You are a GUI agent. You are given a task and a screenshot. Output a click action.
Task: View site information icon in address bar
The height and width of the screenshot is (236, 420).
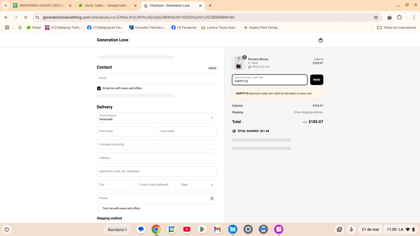click(37, 17)
